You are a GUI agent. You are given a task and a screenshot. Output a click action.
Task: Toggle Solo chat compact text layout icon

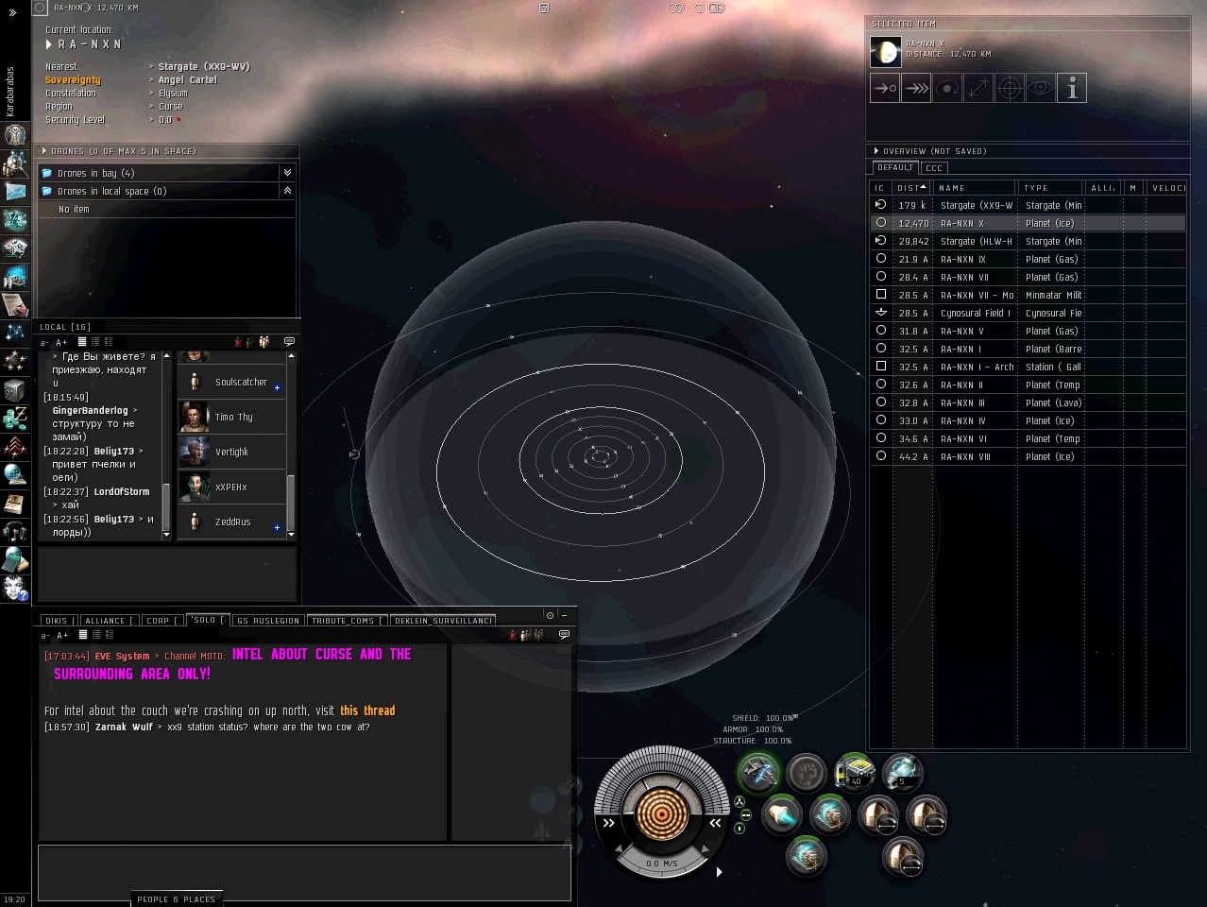tap(95, 635)
